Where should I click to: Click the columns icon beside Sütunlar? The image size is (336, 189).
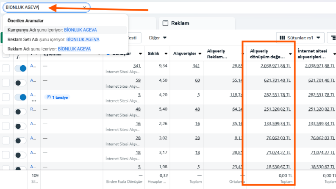(282, 38)
